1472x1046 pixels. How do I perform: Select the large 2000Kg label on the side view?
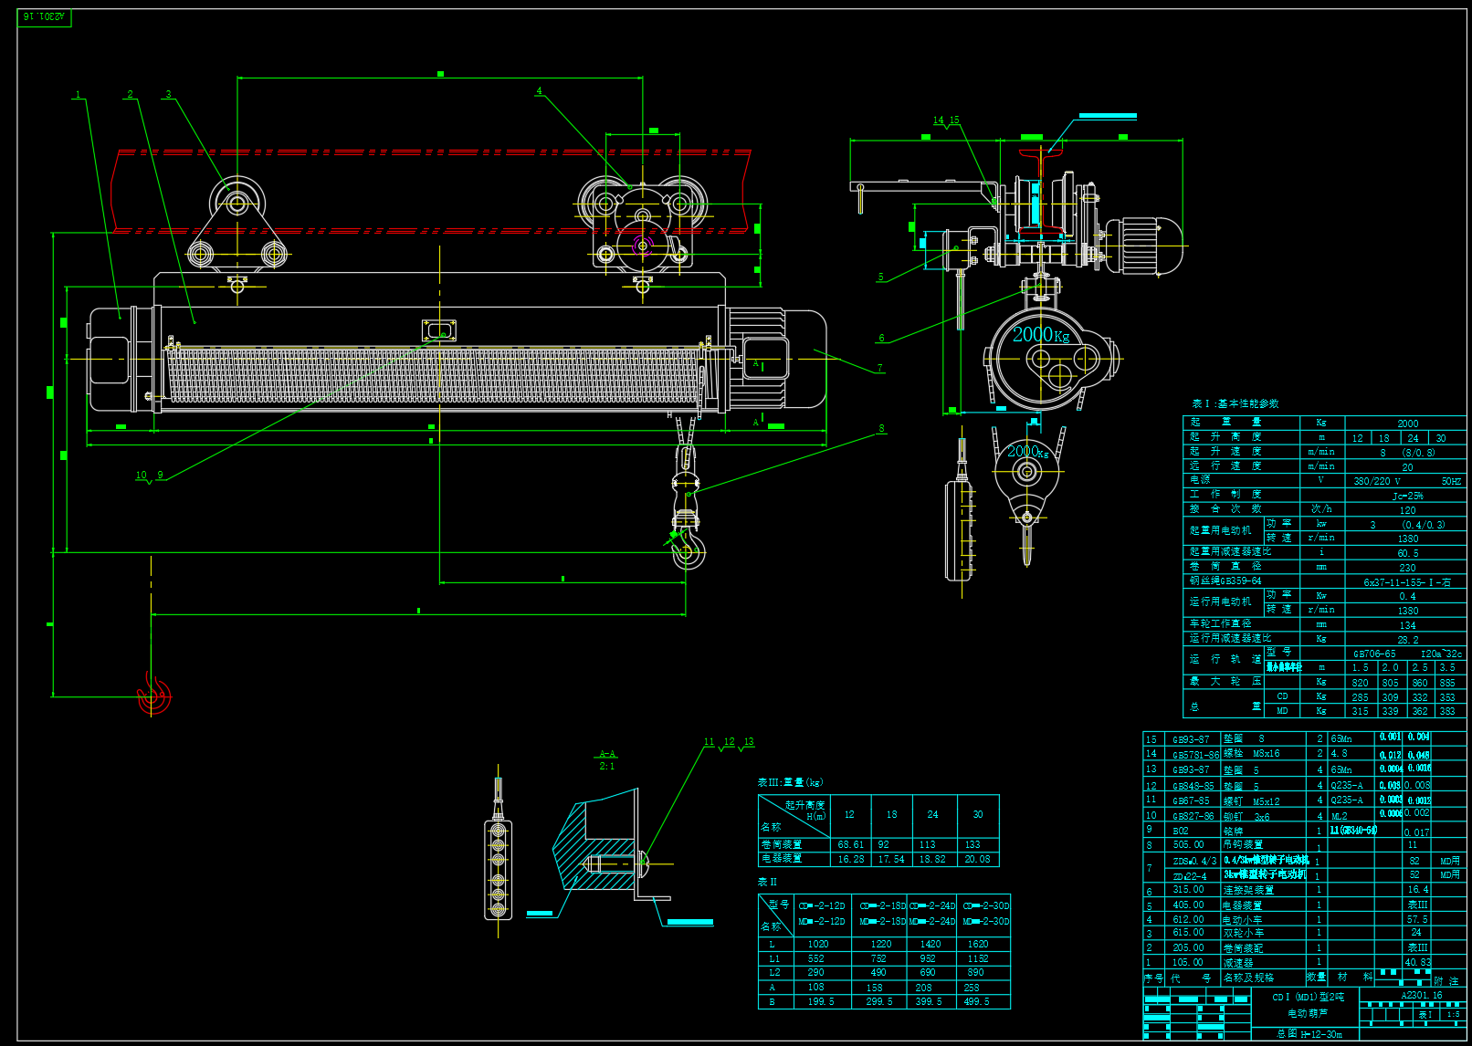pyautogui.click(x=1040, y=335)
